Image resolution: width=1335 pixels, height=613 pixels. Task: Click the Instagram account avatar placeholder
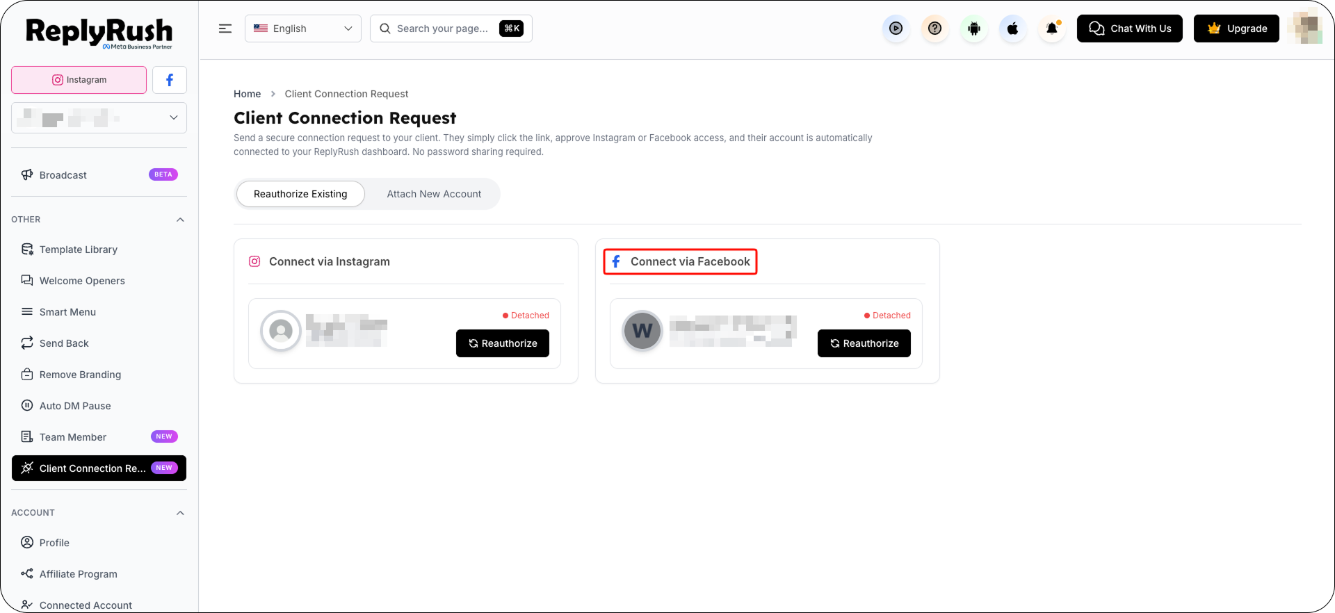tap(281, 331)
